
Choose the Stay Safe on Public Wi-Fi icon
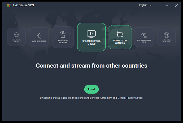point(144,35)
